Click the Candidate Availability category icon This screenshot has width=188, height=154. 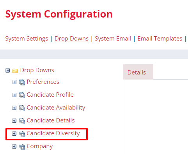tap(22, 108)
